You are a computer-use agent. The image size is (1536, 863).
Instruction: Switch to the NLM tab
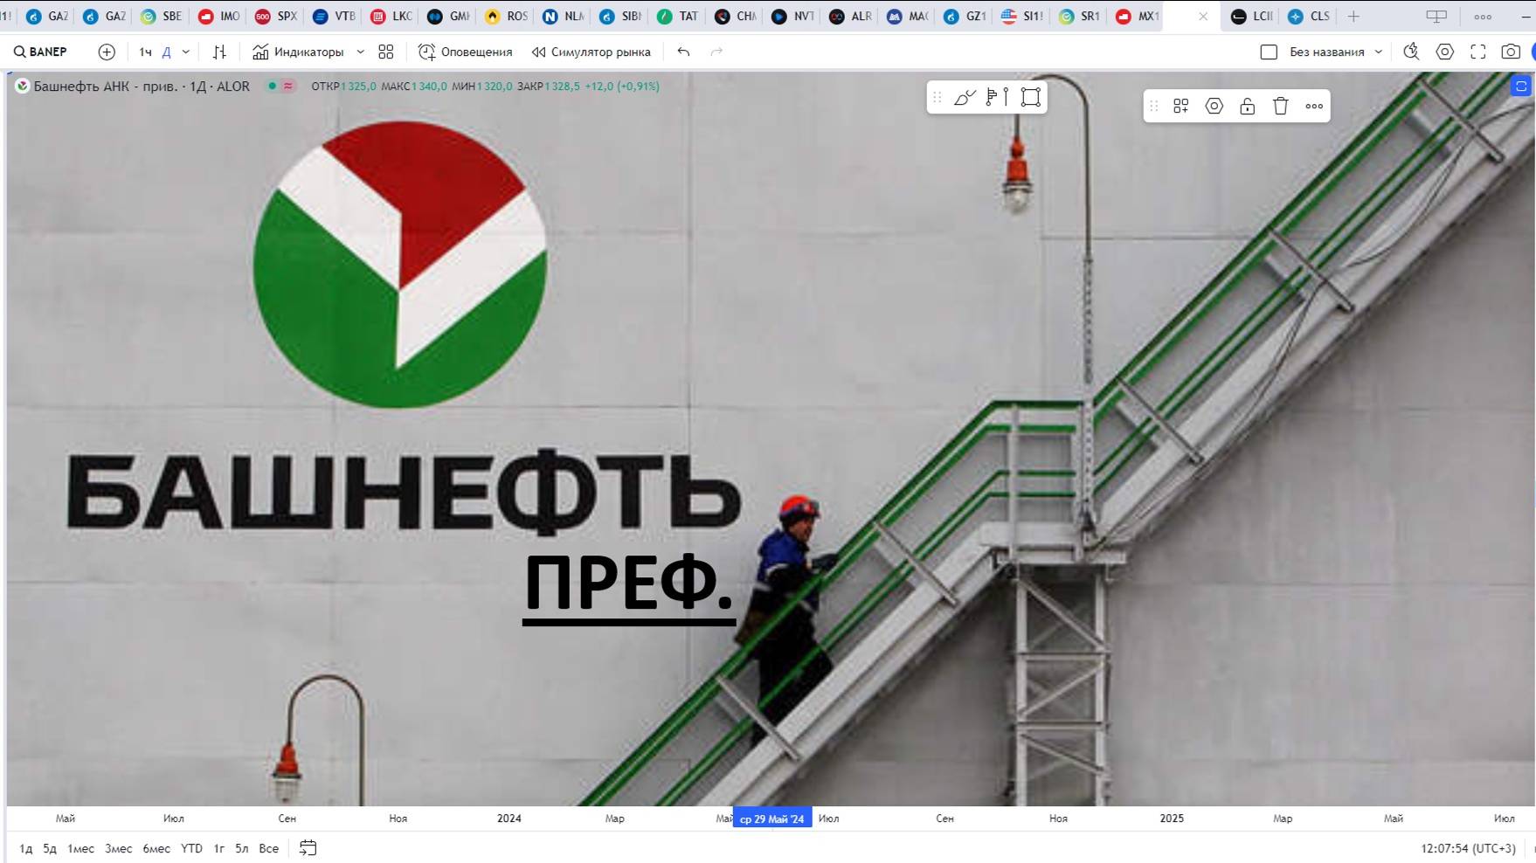(x=564, y=16)
